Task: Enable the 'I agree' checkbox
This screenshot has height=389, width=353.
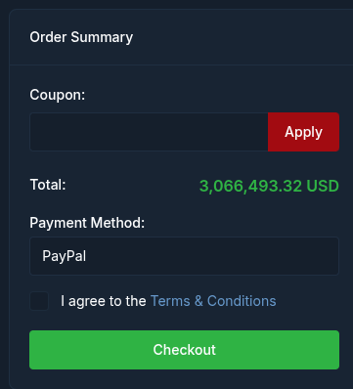Action: (x=39, y=301)
